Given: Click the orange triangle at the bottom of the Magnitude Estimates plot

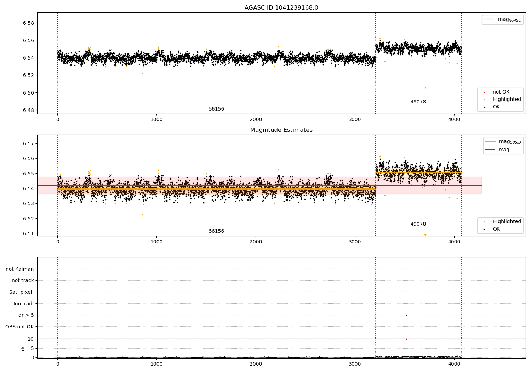Looking at the screenshot, I should [425, 235].
